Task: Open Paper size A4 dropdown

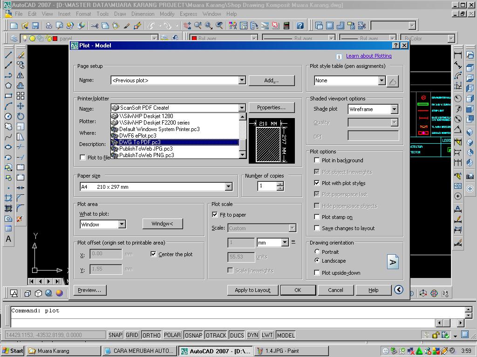Action: pyautogui.click(x=229, y=187)
